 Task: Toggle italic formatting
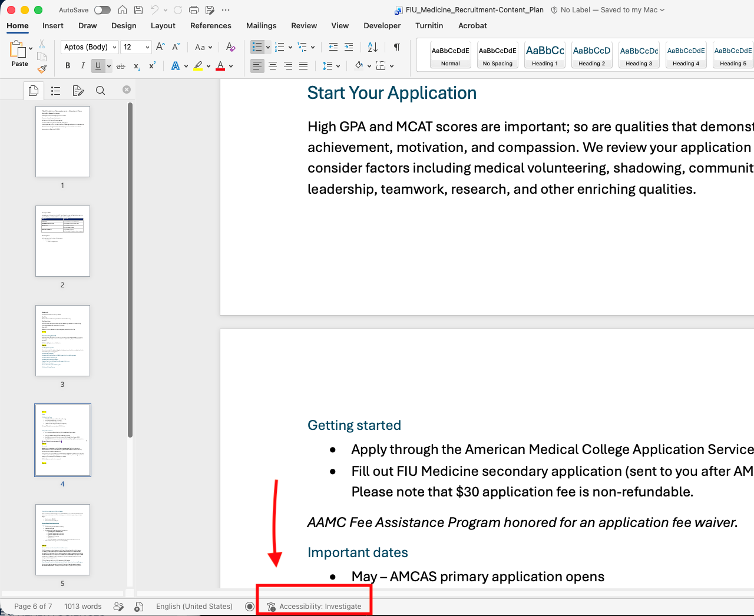[x=83, y=66]
